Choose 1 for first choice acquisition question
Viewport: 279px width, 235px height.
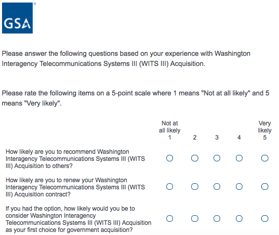169,218
